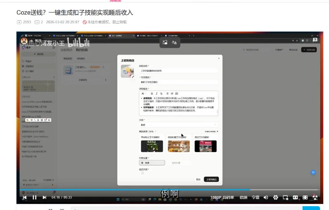Switch to the 我的技能 tab
329x210 pixels.
click(x=82, y=50)
